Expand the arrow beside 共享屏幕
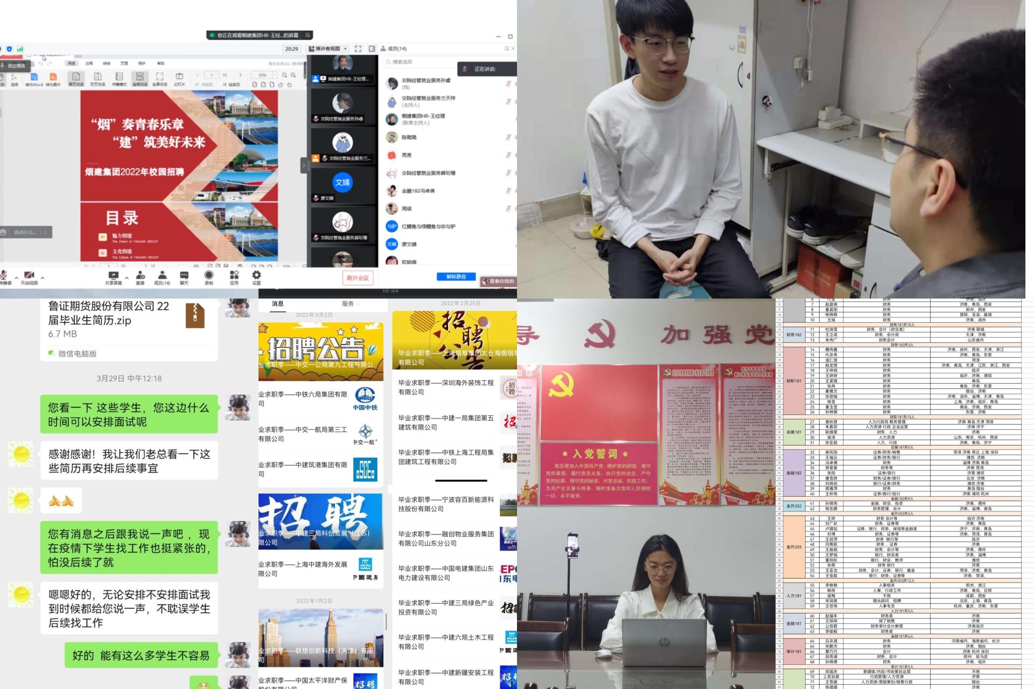This screenshot has height=689, width=1034. click(127, 278)
